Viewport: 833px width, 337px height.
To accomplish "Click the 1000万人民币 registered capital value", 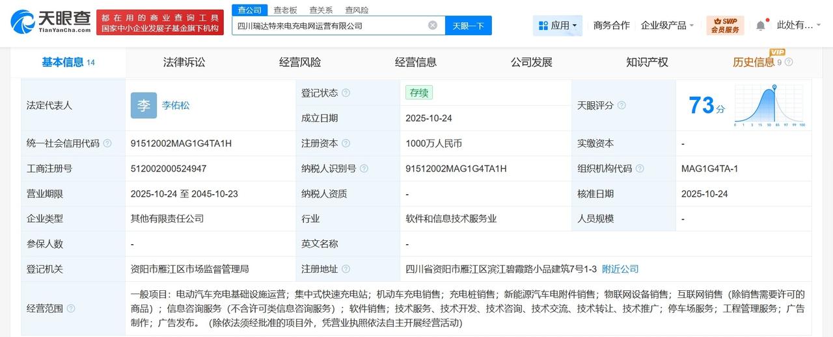I will [433, 144].
